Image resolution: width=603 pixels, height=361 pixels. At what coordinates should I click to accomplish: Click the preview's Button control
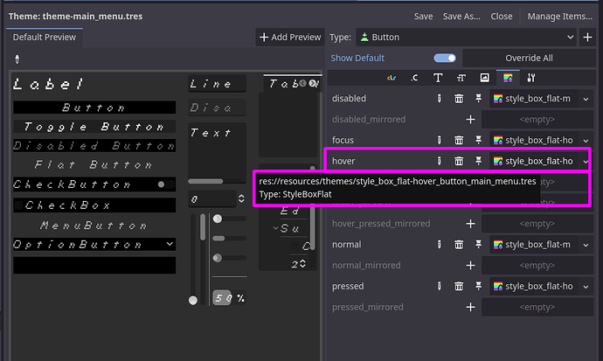point(94,108)
